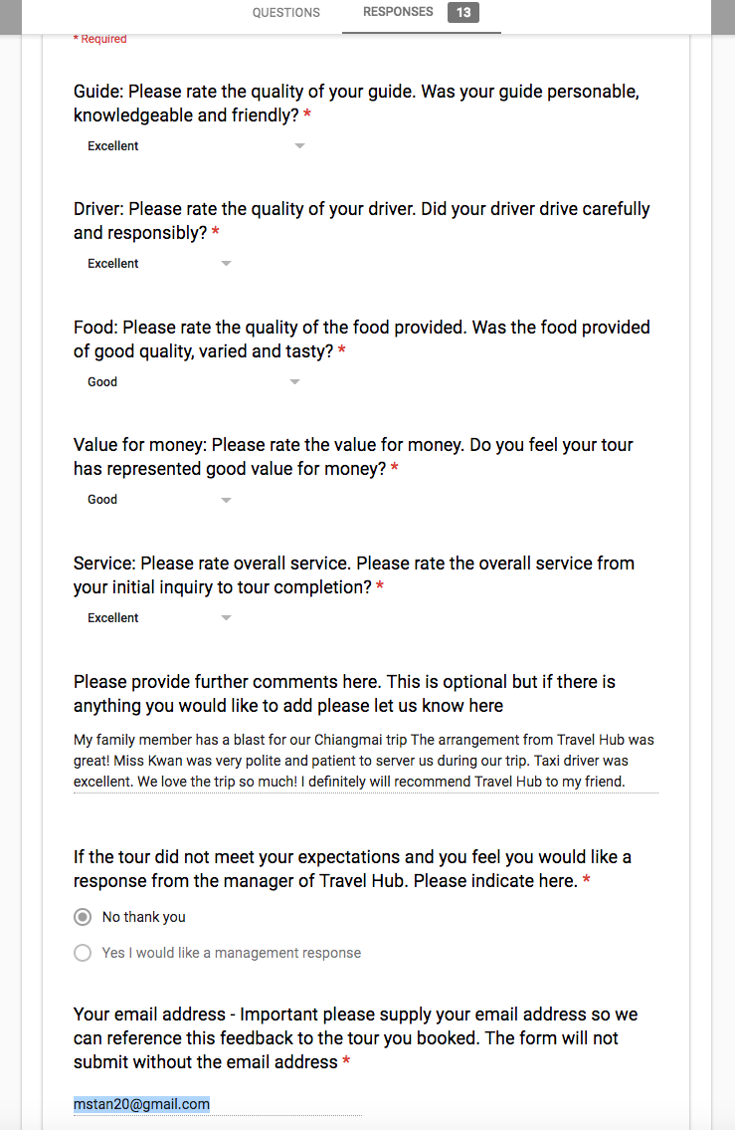Expand the Guide rating dropdown arrow

[x=299, y=145]
